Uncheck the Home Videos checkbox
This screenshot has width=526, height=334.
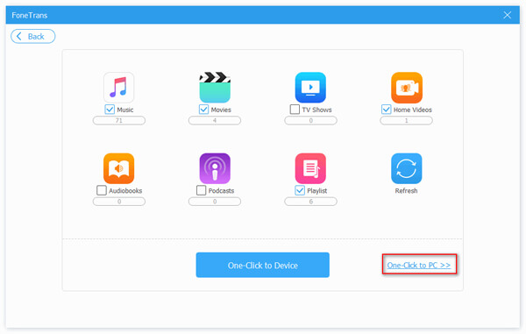coord(386,110)
